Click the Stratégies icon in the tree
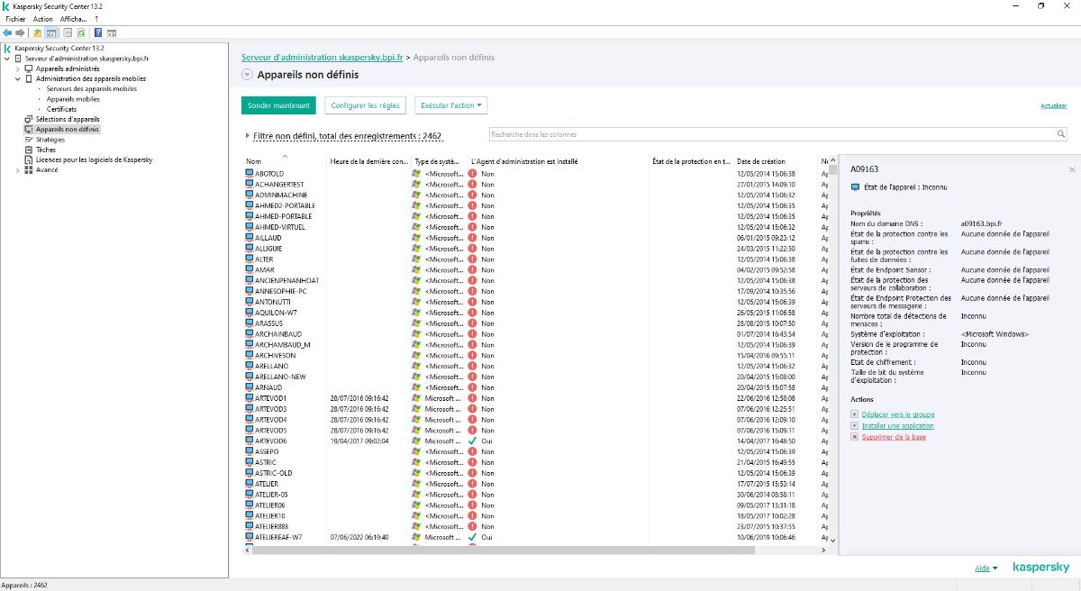 (x=29, y=140)
